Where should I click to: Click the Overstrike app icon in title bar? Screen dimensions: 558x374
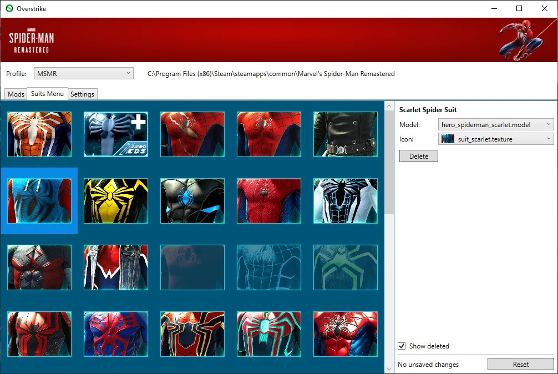point(9,8)
